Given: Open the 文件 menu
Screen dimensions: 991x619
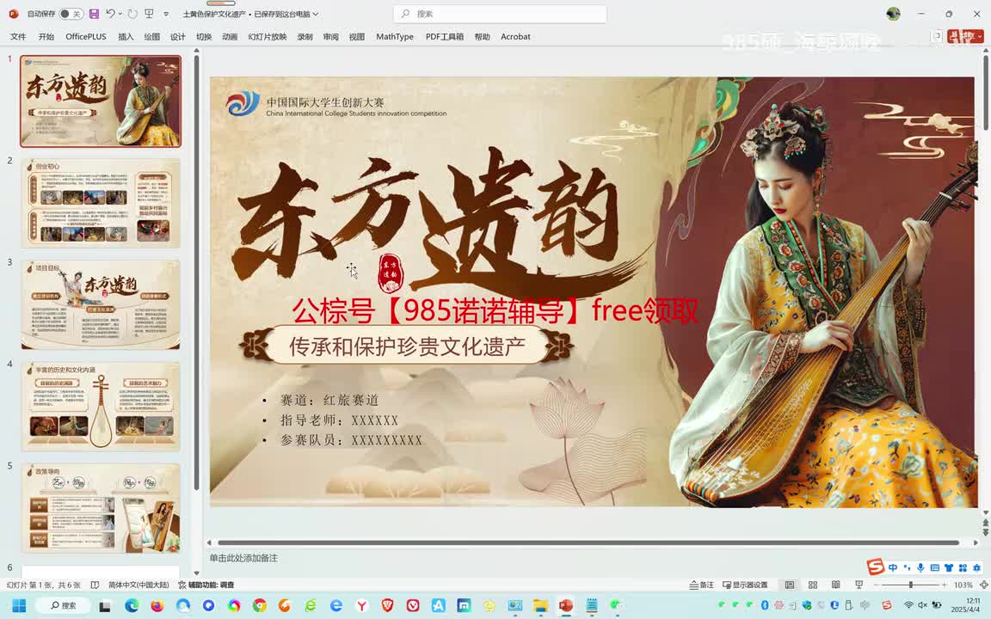Looking at the screenshot, I should (x=18, y=37).
